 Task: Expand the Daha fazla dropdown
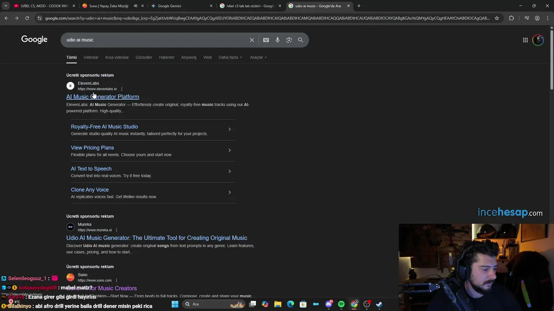click(x=230, y=57)
